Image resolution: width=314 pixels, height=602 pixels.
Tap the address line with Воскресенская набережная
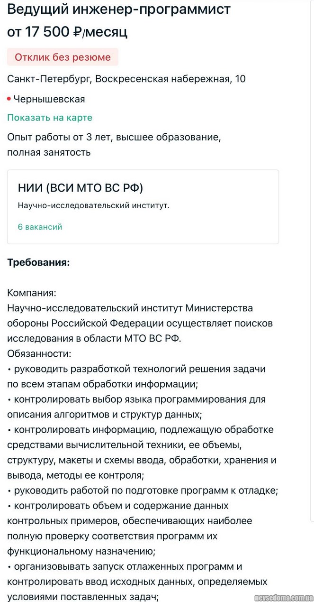tap(126, 79)
